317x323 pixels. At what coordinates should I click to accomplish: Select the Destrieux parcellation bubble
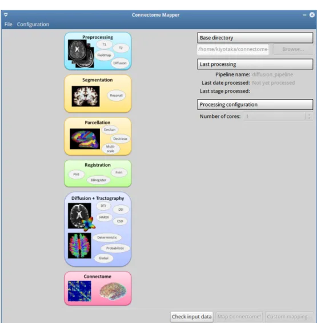click(120, 139)
